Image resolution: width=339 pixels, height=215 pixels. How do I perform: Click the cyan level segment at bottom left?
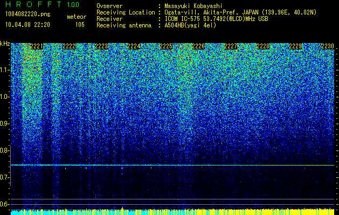coord(16,212)
